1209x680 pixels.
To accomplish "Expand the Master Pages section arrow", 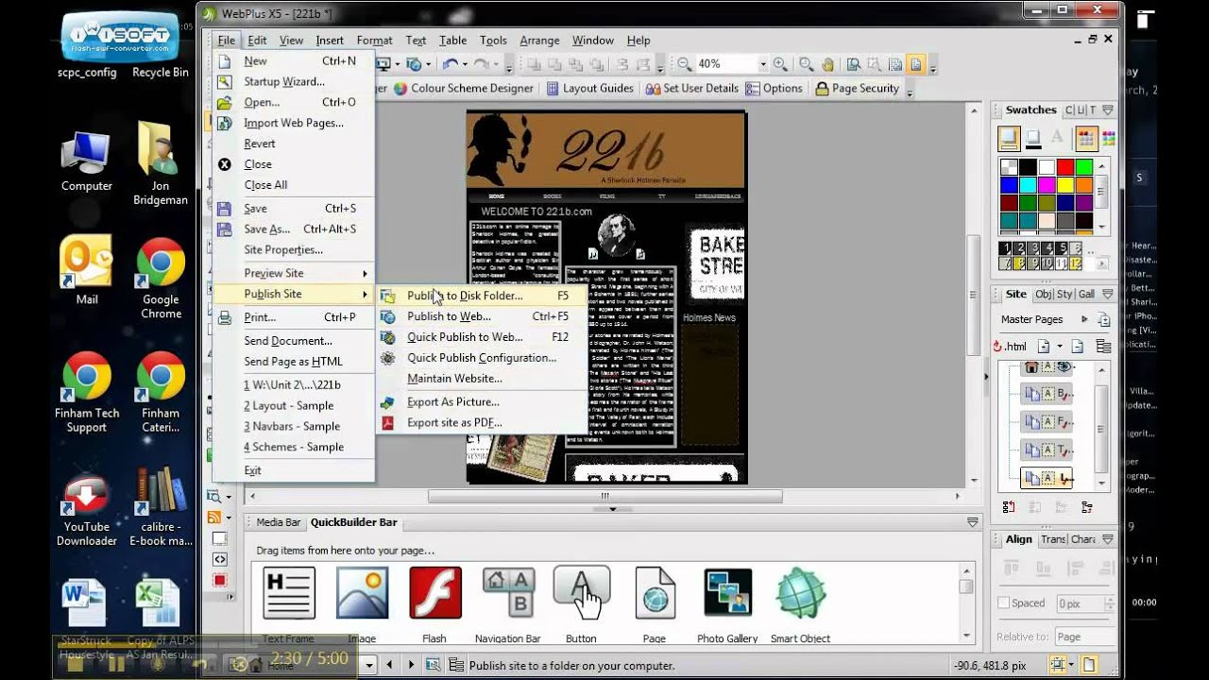I will 1084,319.
